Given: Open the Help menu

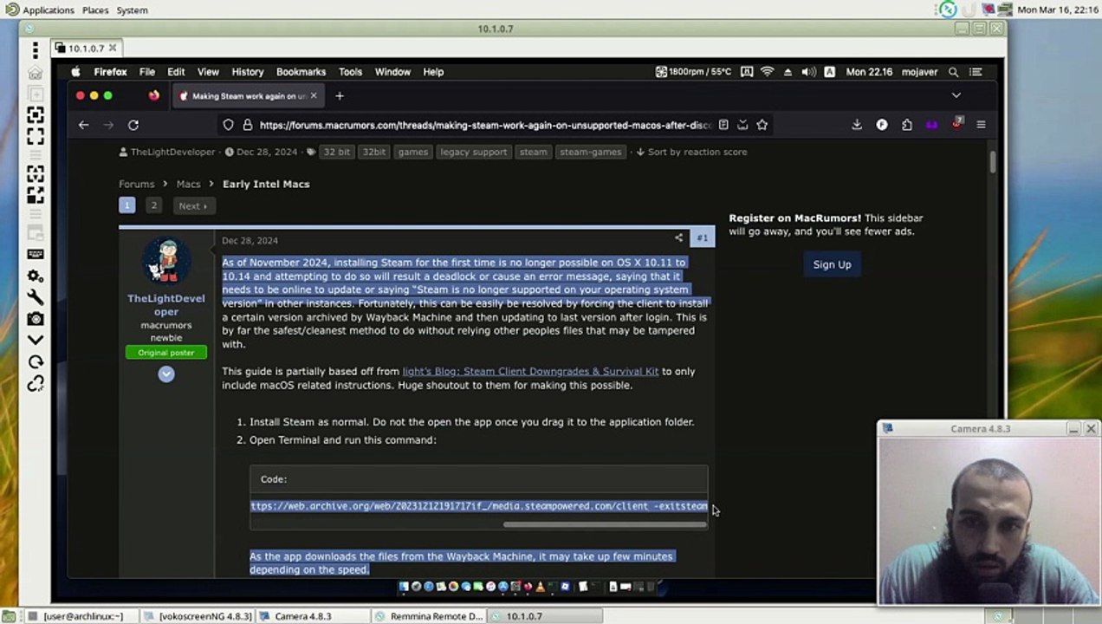Looking at the screenshot, I should [433, 72].
